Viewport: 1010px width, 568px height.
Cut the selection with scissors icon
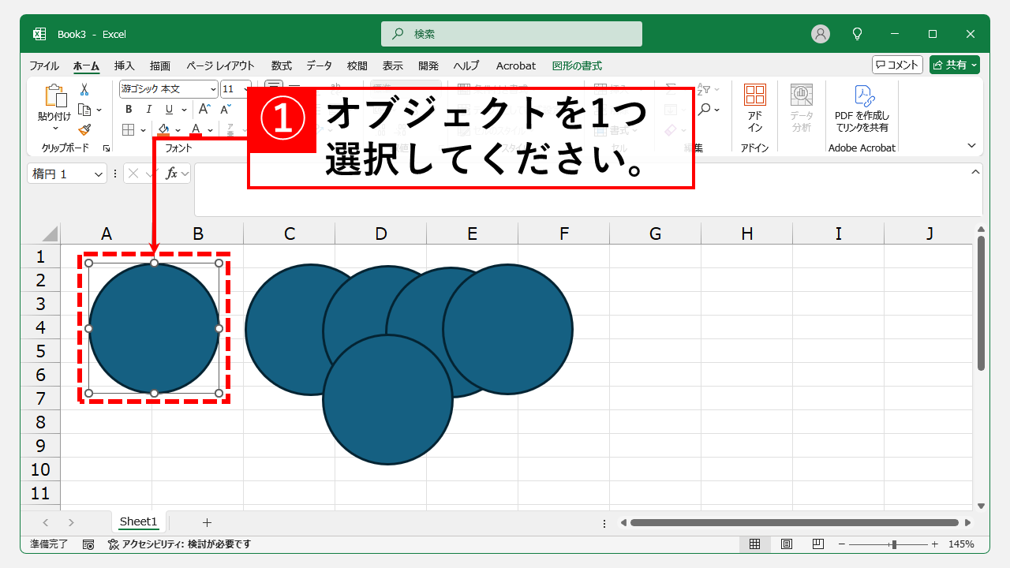84,90
